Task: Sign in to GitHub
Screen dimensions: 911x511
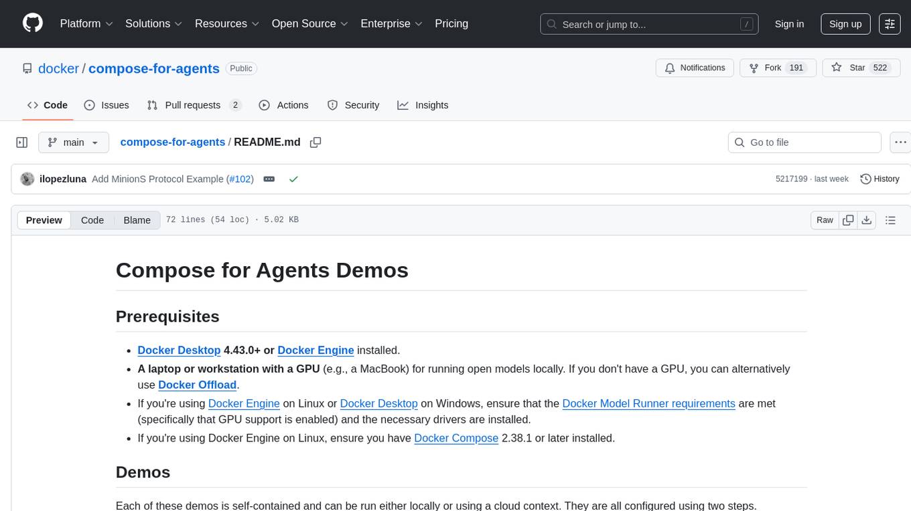Action: [789, 23]
